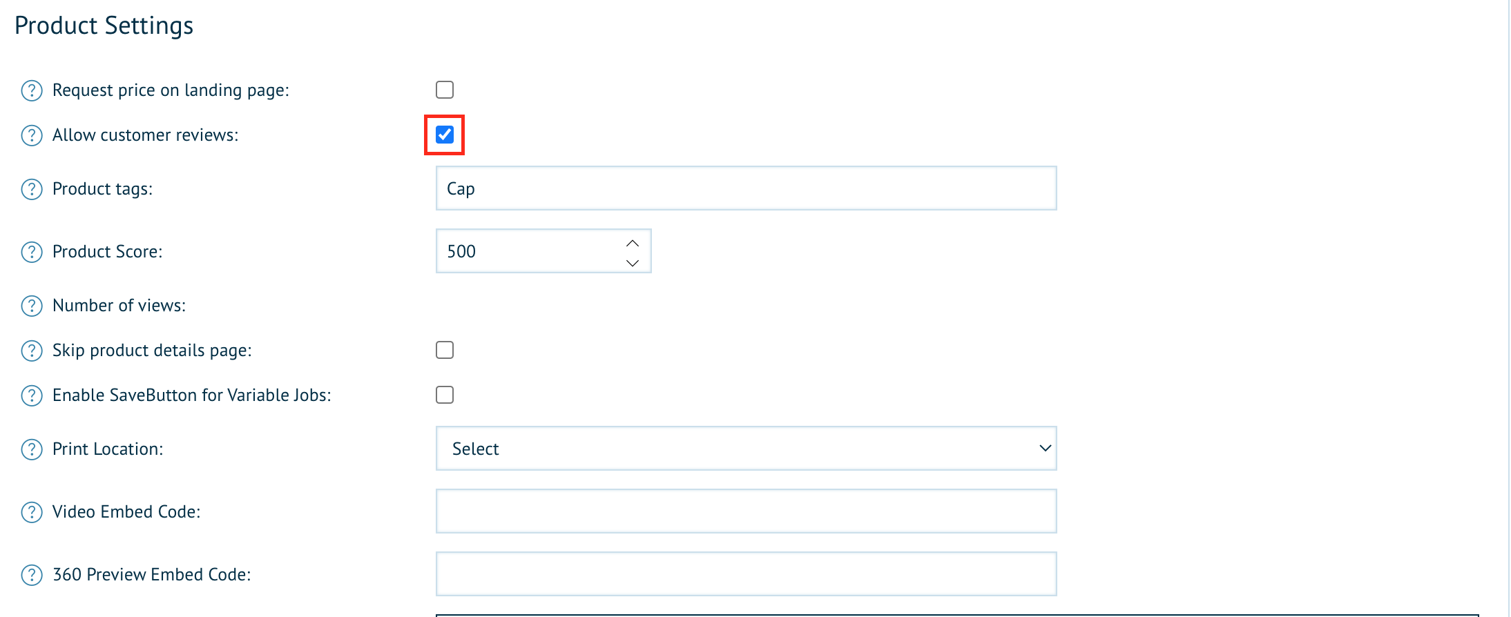Screen dimensions: 1511x617
Task: Tick the Skip product details page checkbox
Action: point(445,350)
